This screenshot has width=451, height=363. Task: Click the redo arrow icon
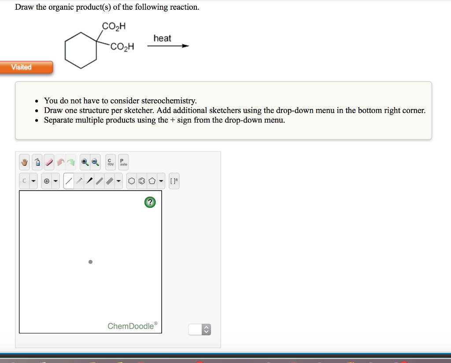pos(71,162)
